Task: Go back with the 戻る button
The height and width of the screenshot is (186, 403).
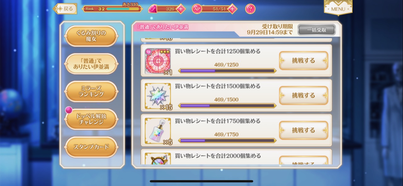Action: click(65, 9)
